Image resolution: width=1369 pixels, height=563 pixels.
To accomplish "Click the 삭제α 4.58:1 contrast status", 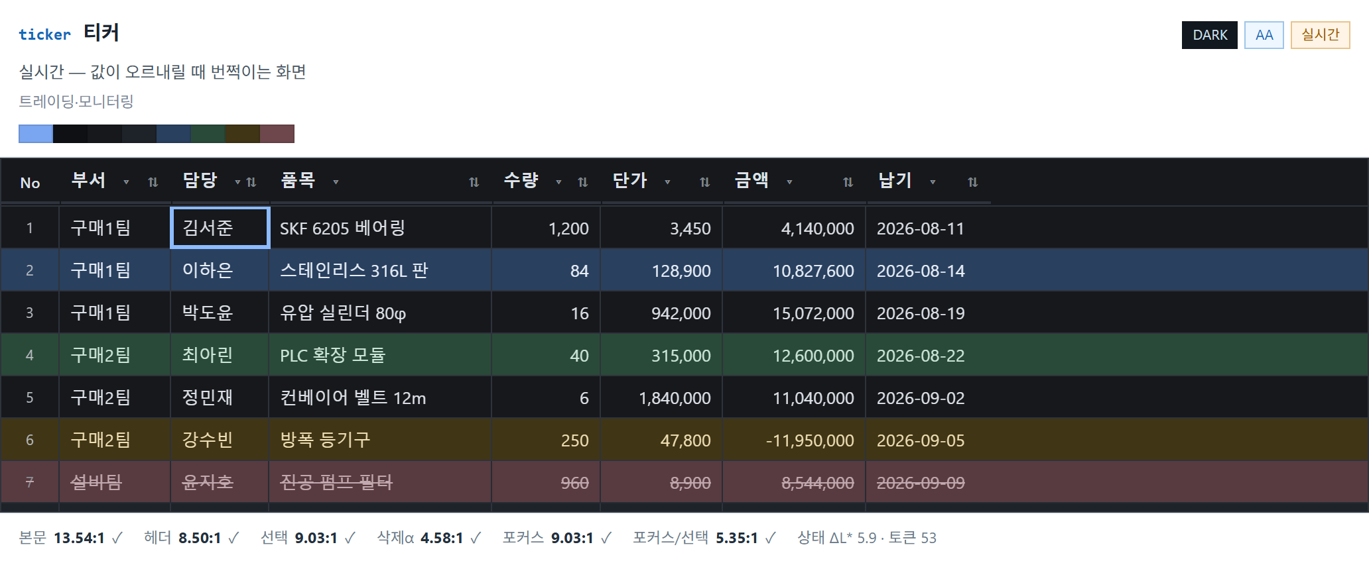I will (x=429, y=538).
